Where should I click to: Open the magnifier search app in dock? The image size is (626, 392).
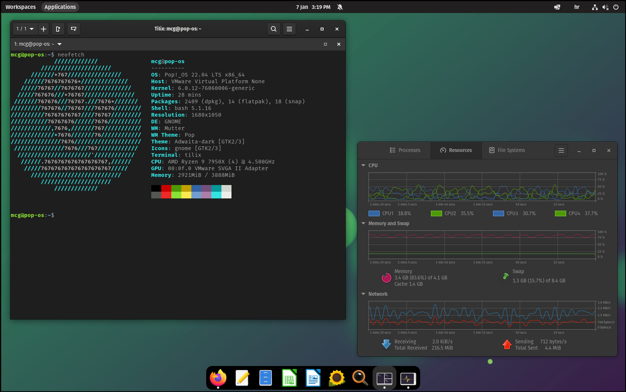[x=360, y=378]
